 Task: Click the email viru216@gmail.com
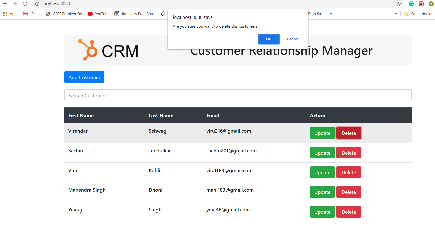229,131
